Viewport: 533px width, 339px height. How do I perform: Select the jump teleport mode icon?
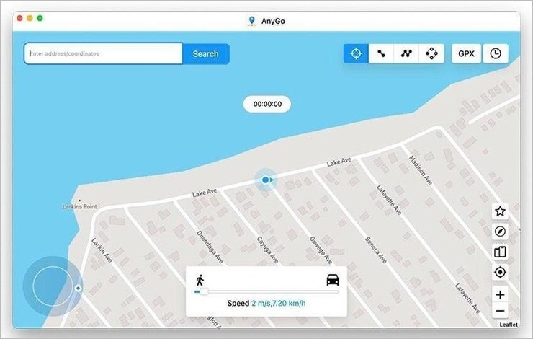pyautogui.click(x=431, y=53)
